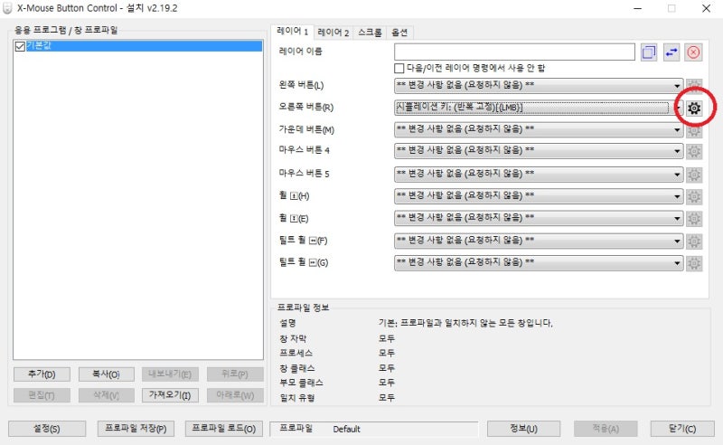Enable 다음/이전 레이어 명령에서 사용 안 함 checkbox
The image size is (723, 445).
click(399, 69)
